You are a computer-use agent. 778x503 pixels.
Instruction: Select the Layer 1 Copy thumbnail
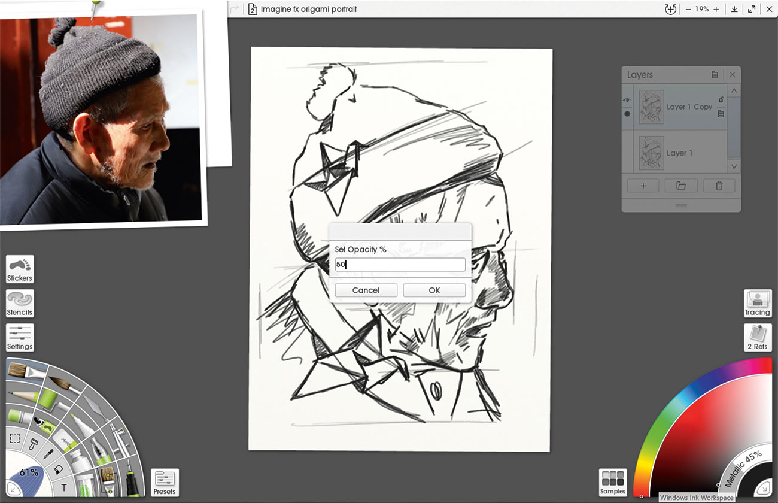tap(651, 107)
